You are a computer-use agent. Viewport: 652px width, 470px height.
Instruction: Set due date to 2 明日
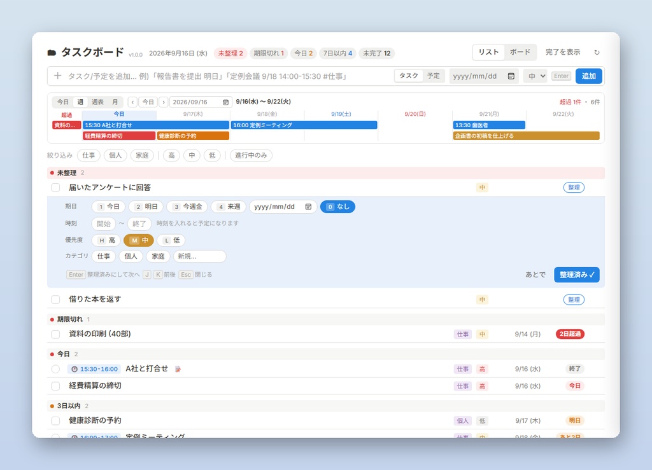(x=146, y=207)
